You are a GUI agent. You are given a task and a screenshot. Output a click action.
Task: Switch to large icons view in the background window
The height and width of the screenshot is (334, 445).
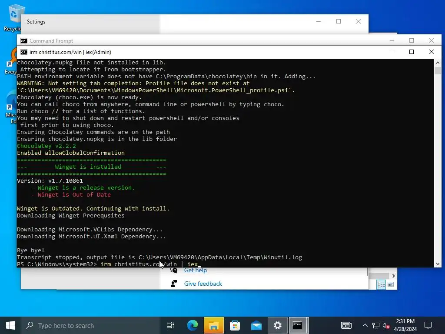pyautogui.click(x=391, y=284)
